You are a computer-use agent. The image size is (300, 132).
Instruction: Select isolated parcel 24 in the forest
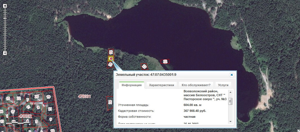110,102
